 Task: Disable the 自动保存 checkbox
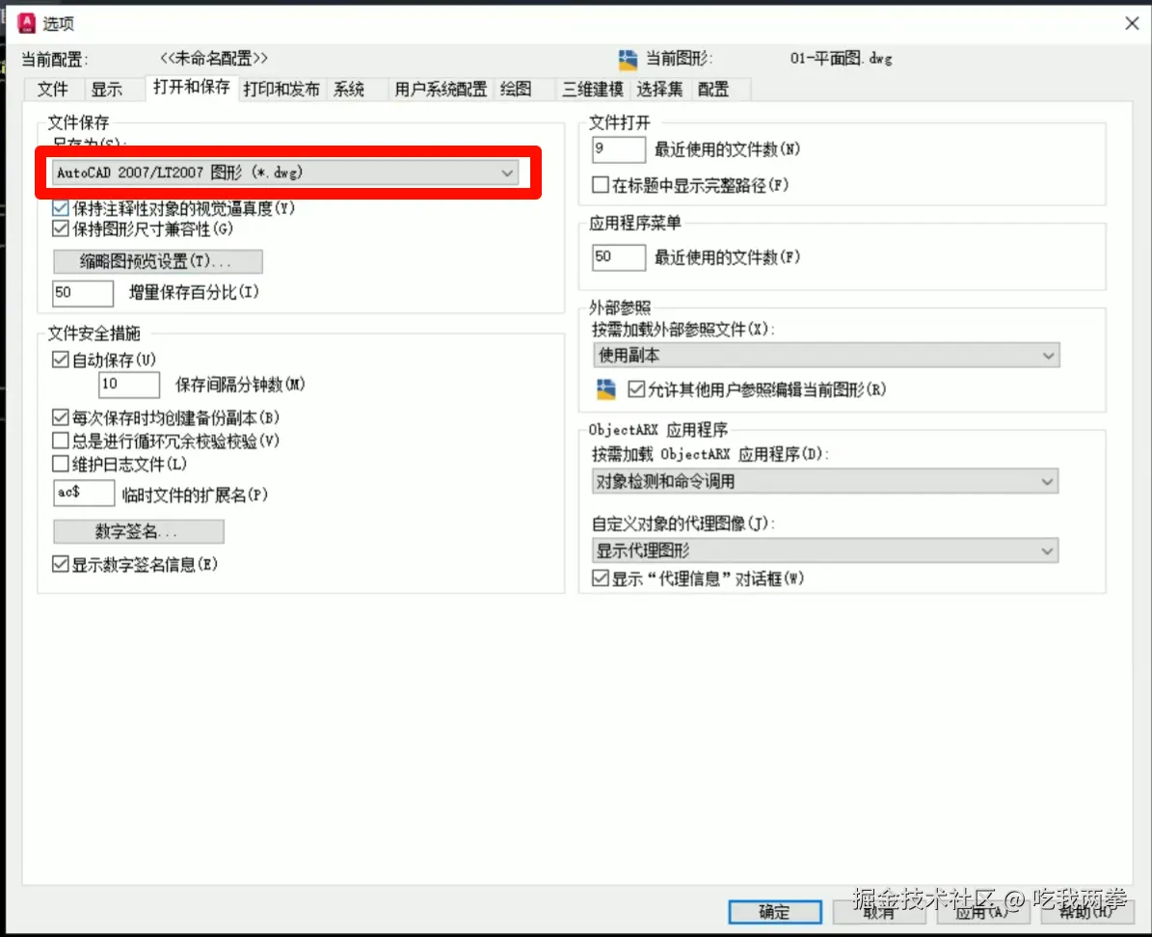click(60, 361)
